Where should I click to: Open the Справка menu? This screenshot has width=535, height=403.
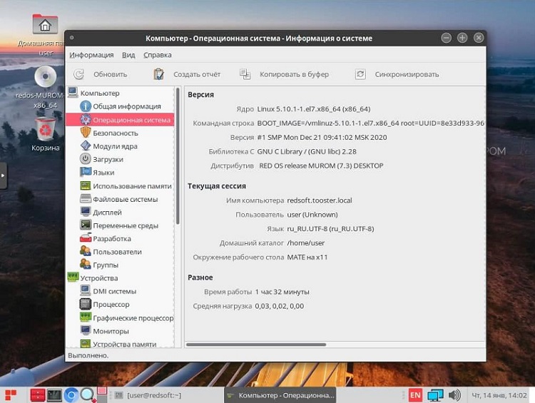pyautogui.click(x=157, y=55)
